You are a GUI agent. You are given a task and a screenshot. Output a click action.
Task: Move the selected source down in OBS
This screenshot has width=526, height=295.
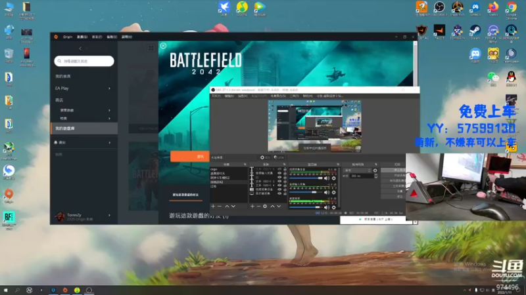(x=279, y=206)
